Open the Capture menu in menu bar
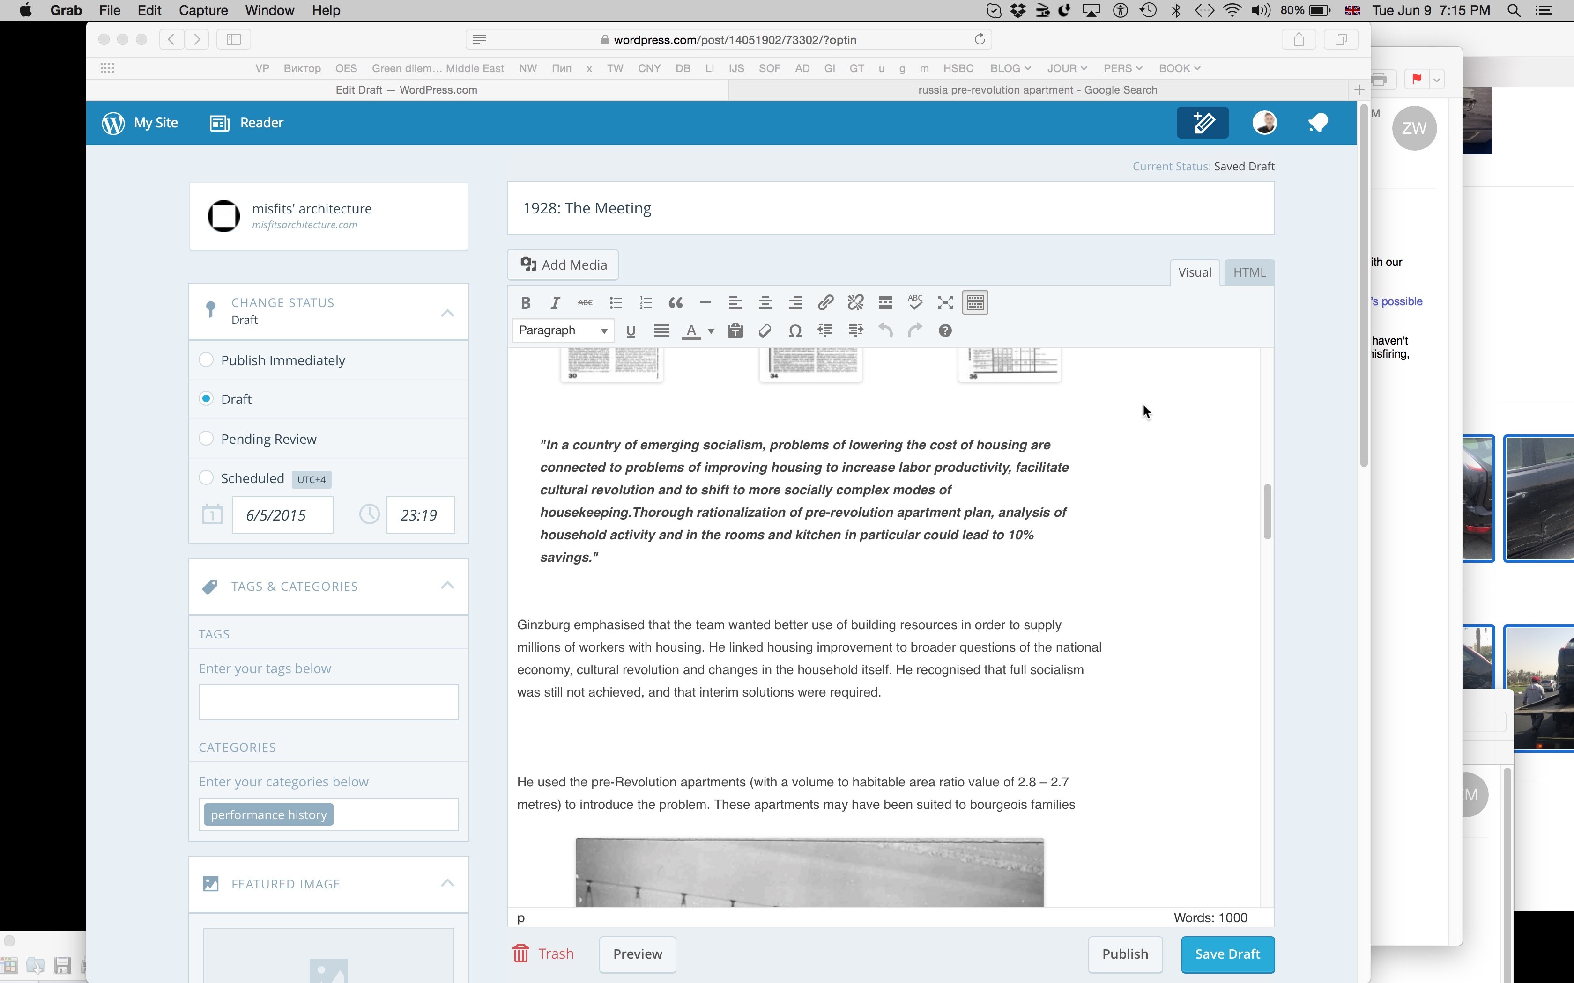The width and height of the screenshot is (1574, 983). tap(203, 10)
